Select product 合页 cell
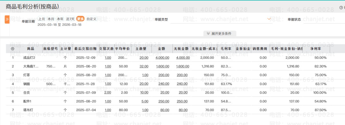Screen dimensions: 345x125 27,93
